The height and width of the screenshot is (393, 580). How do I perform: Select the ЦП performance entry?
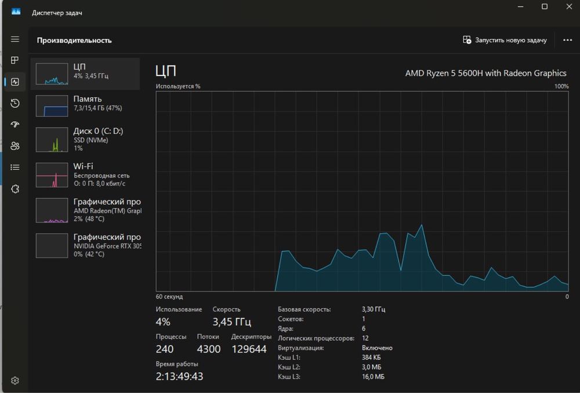85,74
